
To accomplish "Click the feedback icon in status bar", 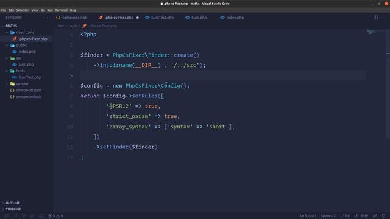I will (375, 216).
